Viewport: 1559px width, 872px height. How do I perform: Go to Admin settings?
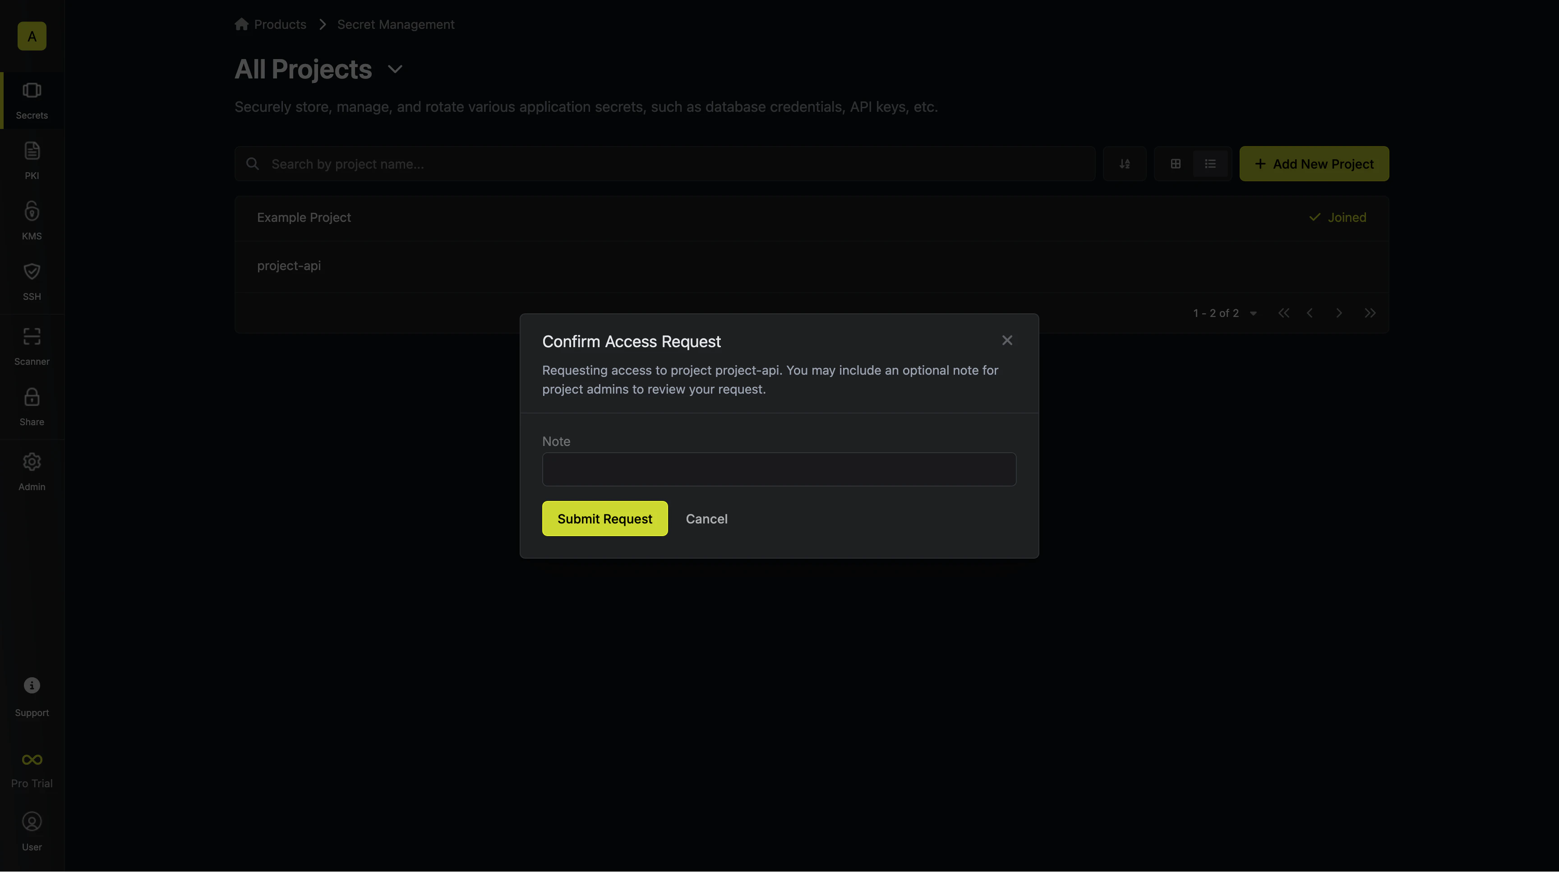click(x=32, y=472)
